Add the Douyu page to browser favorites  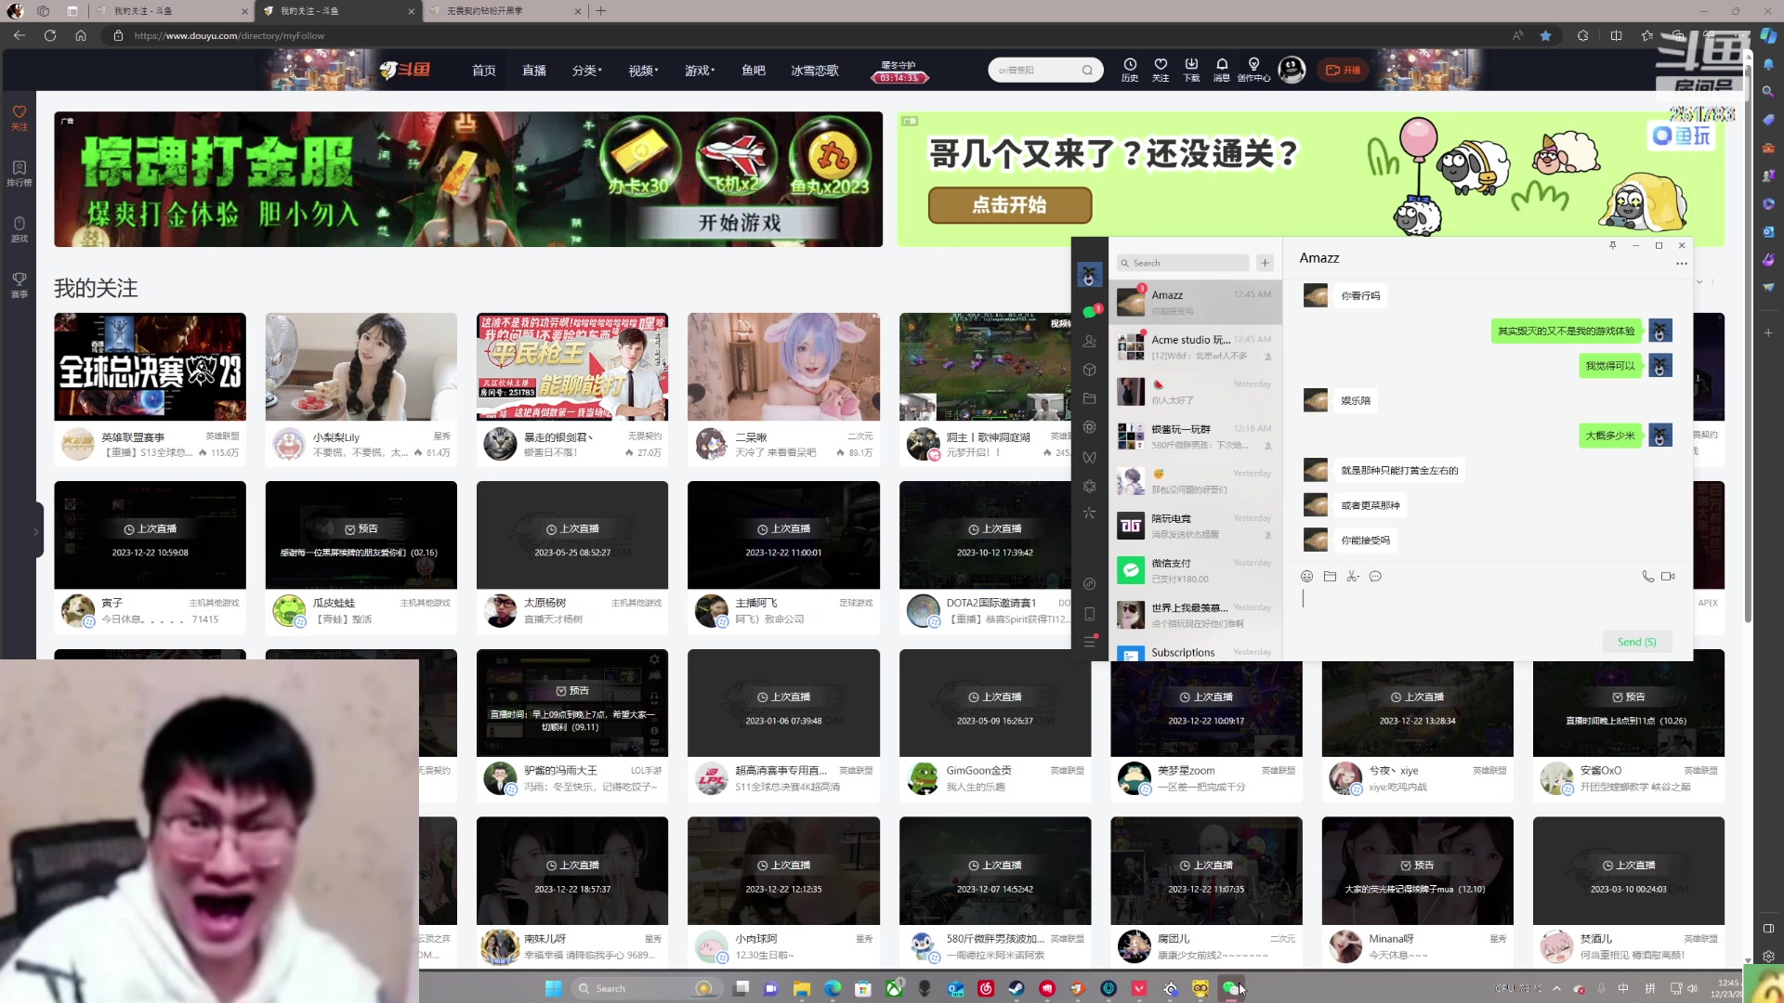pos(1545,35)
